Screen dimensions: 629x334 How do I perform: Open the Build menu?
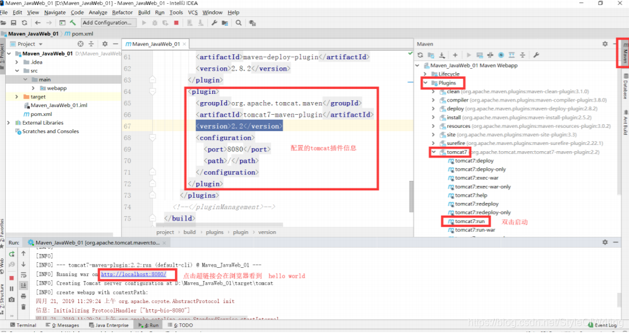pos(144,13)
